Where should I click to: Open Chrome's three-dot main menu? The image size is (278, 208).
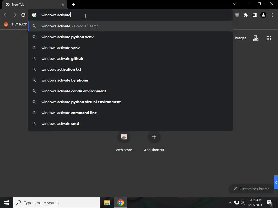click(272, 15)
